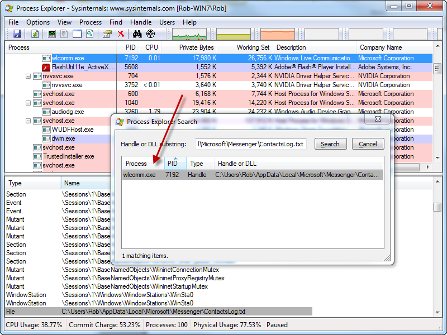Collapse the svchost.exe node above WUDFHost.exe
This screenshot has height=335, width=447.
(28, 121)
